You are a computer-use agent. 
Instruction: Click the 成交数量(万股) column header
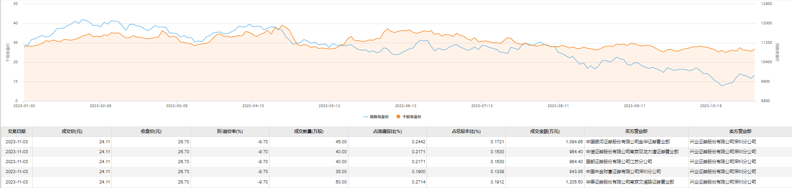308,132
